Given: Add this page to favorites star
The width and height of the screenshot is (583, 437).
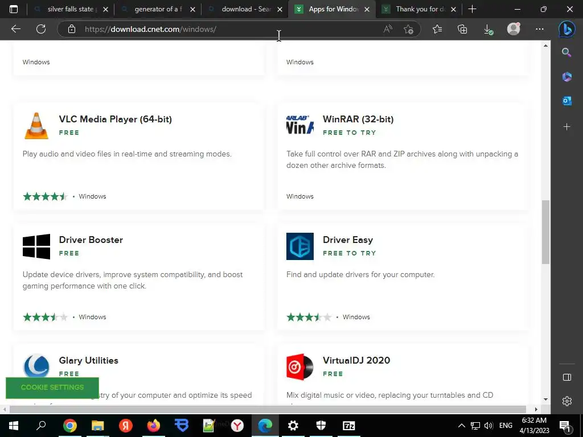Looking at the screenshot, I should (408, 29).
